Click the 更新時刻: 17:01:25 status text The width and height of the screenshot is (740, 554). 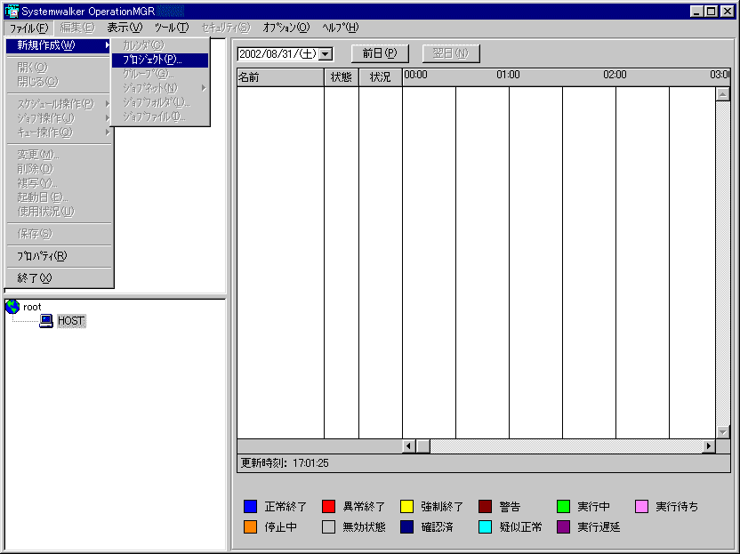pyautogui.click(x=285, y=463)
